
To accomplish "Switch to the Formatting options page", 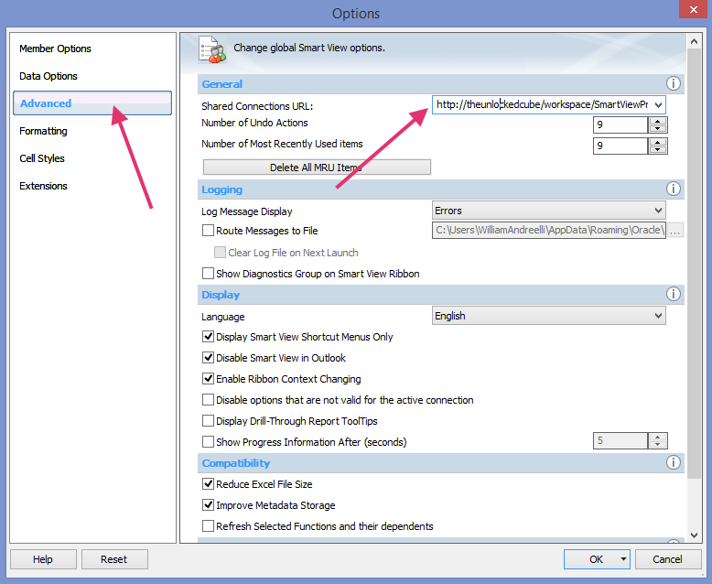I will [43, 131].
